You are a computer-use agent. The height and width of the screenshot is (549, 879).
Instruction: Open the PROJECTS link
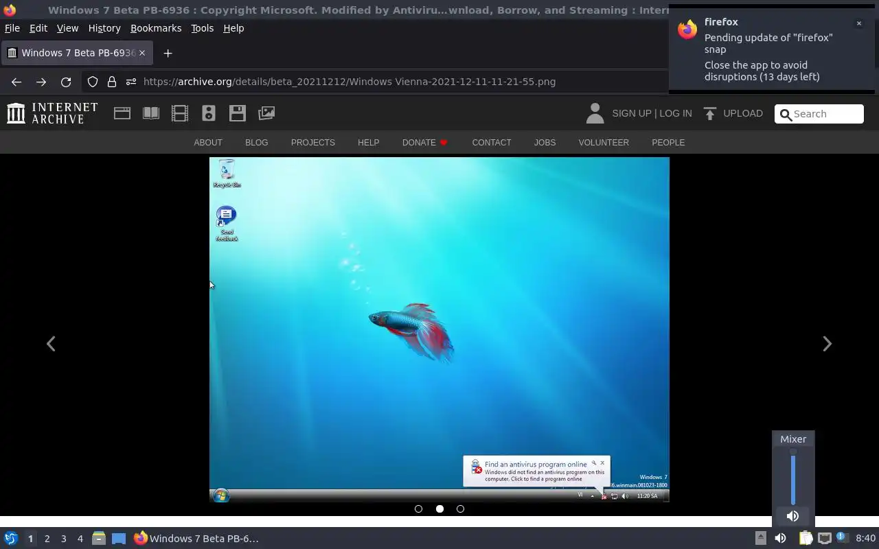tap(313, 143)
